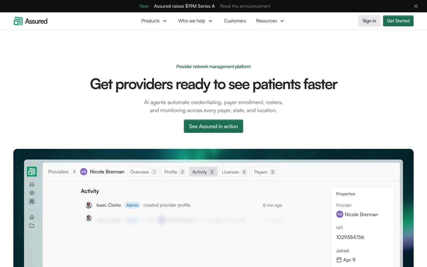
Task: Click the NB avatar in the Properties panel
Action: [340, 214]
